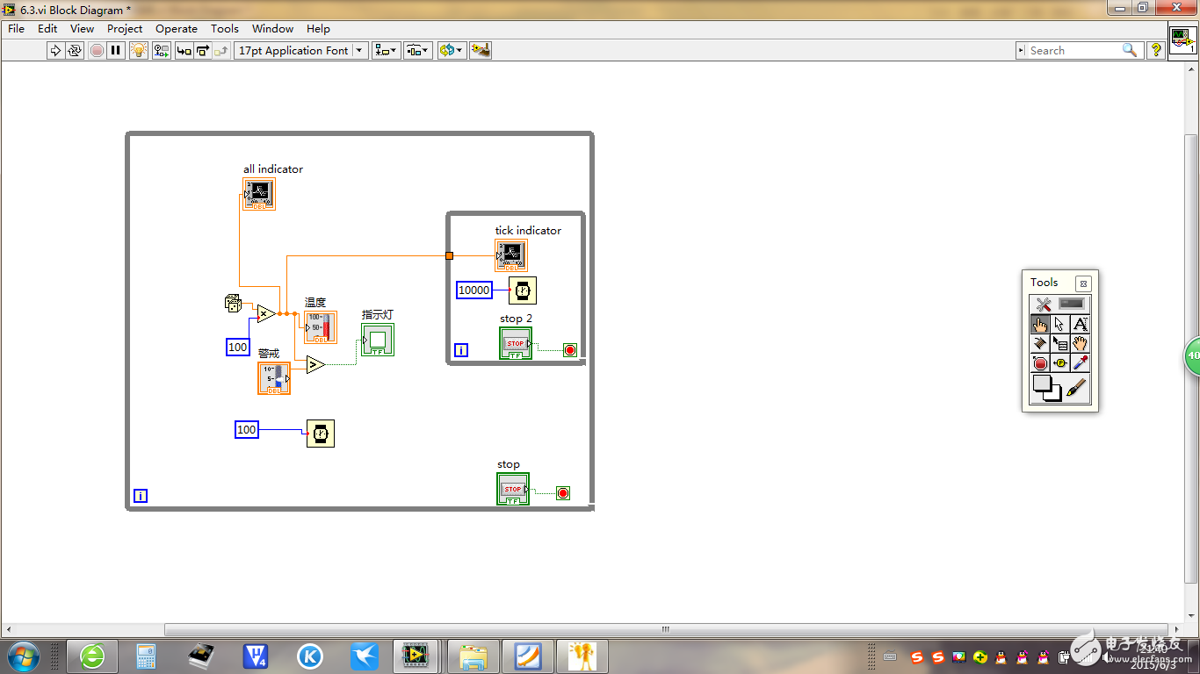
Task: Click the greater-than comparison node
Action: pyautogui.click(x=315, y=364)
